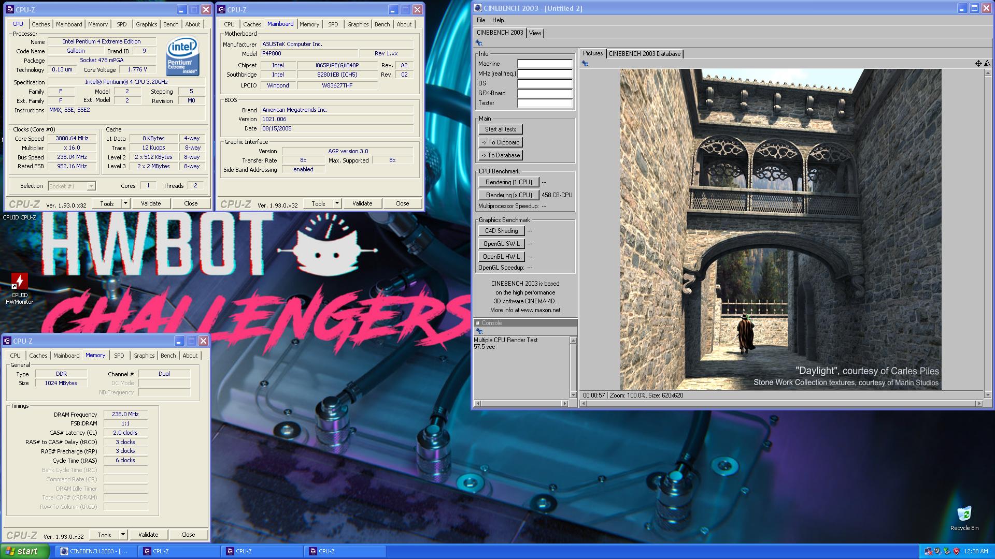
Task: Start the OpenGL SW-L test
Action: (x=502, y=244)
